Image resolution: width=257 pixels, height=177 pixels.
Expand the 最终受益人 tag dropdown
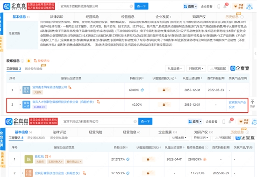[73, 162]
